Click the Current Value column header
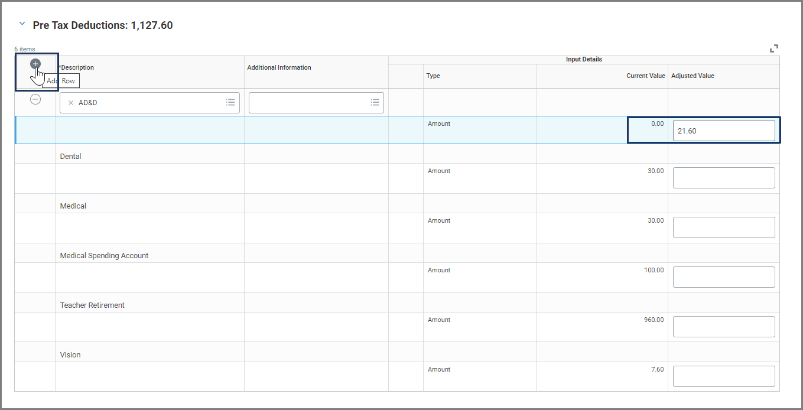This screenshot has height=410, width=803. pyautogui.click(x=645, y=76)
